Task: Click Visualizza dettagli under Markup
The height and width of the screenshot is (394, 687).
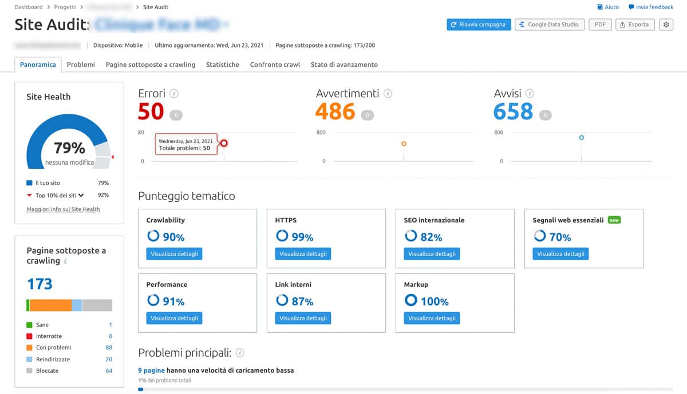Action: (x=432, y=318)
